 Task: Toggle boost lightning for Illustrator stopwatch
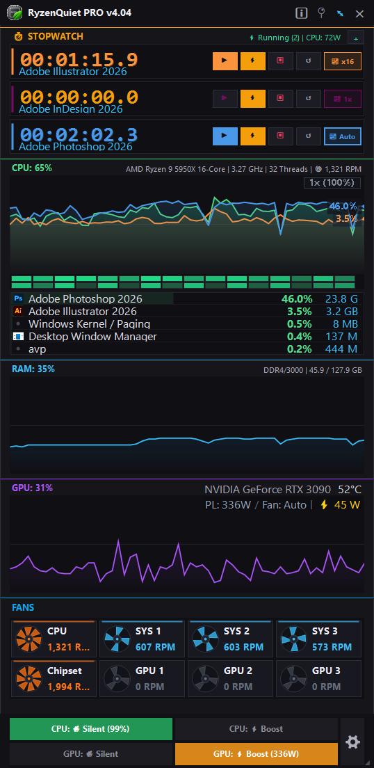(x=253, y=61)
